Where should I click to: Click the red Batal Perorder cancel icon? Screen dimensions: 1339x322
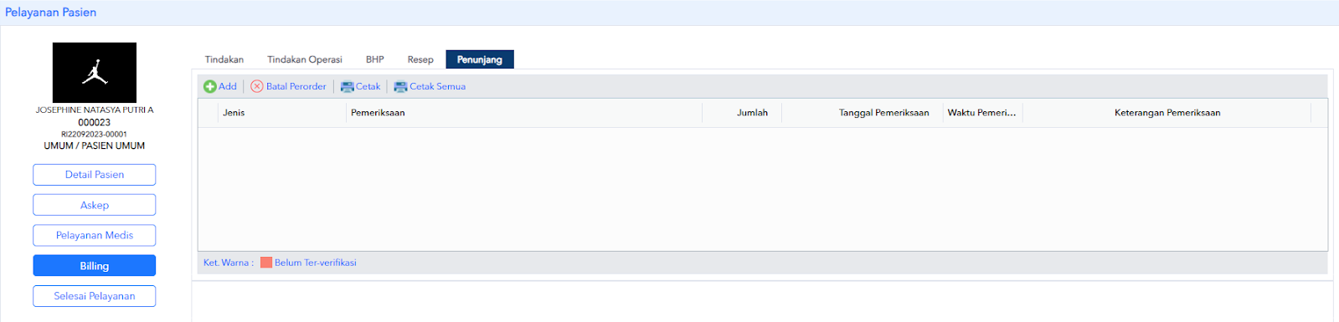257,86
